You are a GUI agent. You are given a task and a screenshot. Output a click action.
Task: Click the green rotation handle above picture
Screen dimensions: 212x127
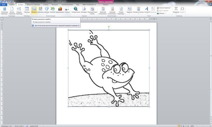109,26
